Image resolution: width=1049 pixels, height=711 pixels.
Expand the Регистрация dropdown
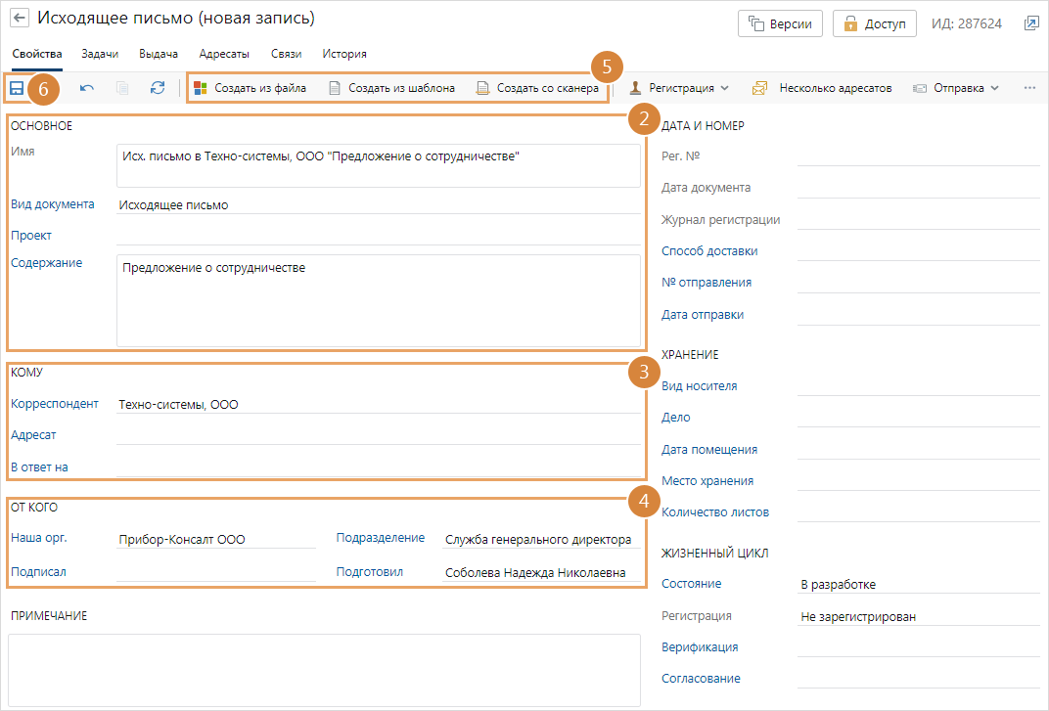pyautogui.click(x=679, y=88)
